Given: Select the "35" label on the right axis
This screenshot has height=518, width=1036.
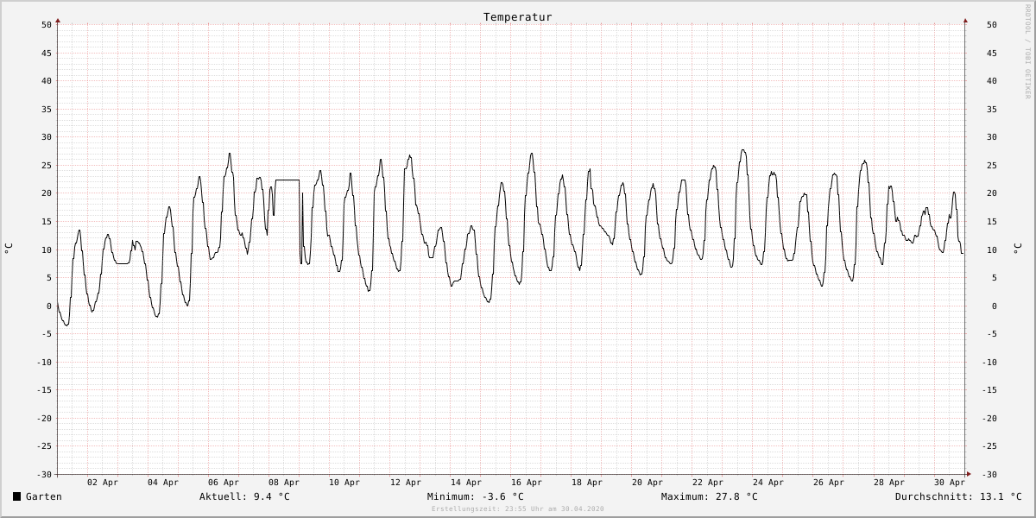Looking at the screenshot, I should pos(992,109).
